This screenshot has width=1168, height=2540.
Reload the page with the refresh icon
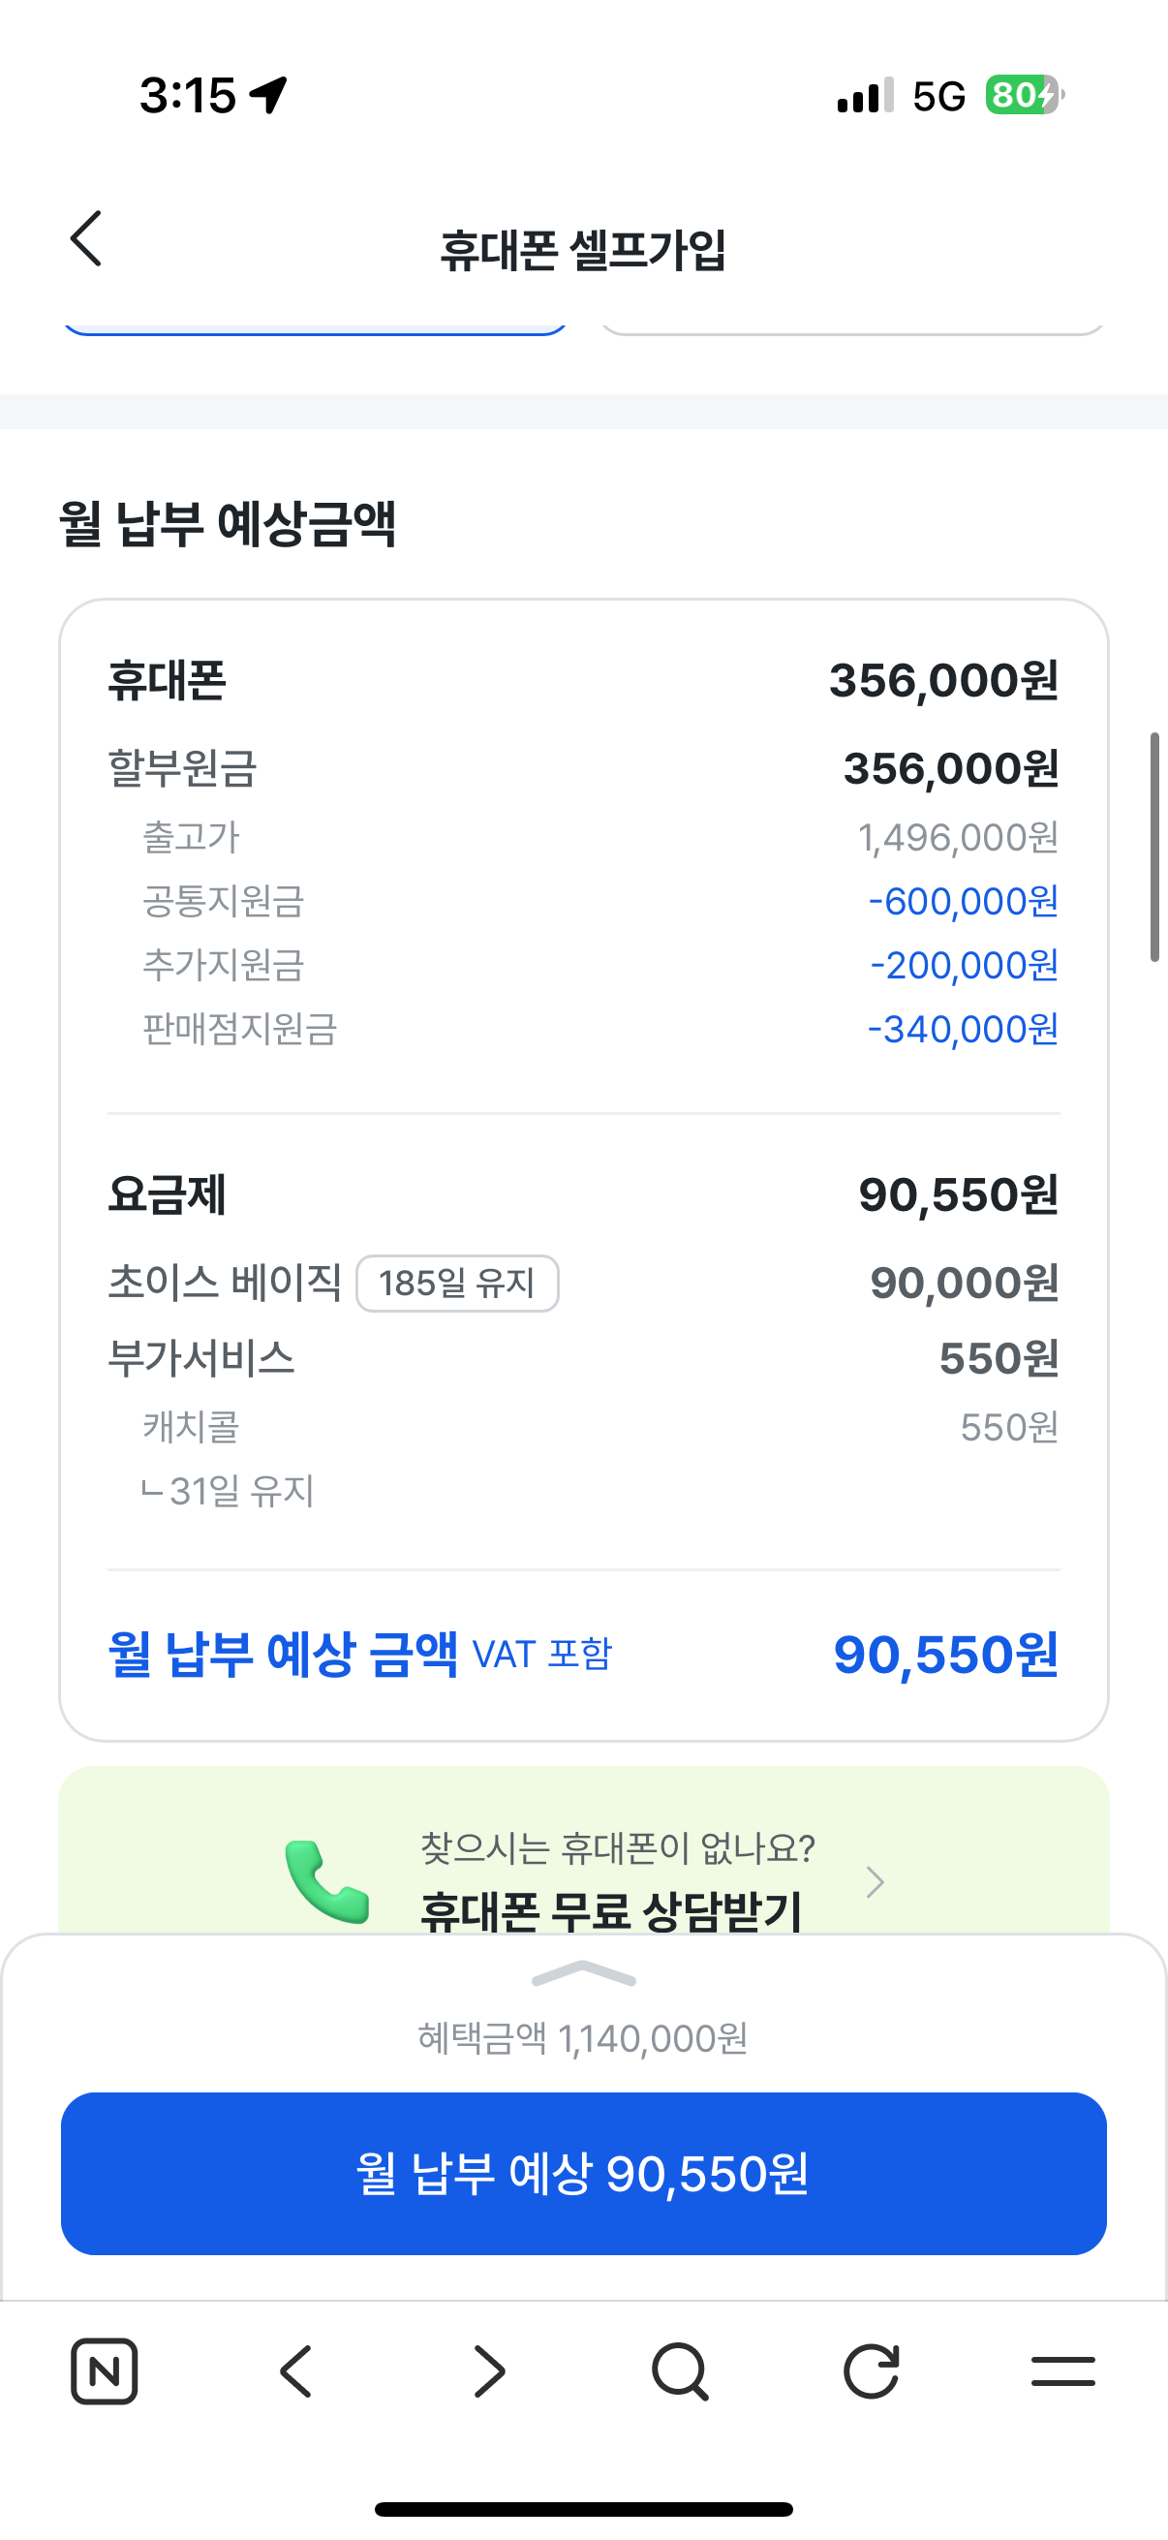pyautogui.click(x=872, y=2370)
